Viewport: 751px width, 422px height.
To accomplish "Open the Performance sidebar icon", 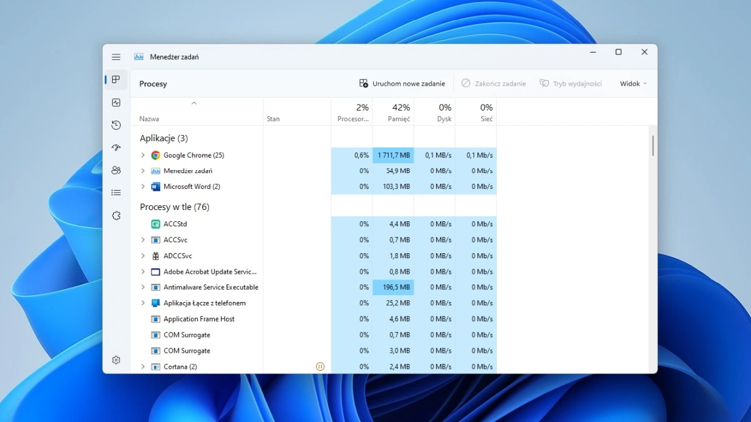I will (116, 103).
